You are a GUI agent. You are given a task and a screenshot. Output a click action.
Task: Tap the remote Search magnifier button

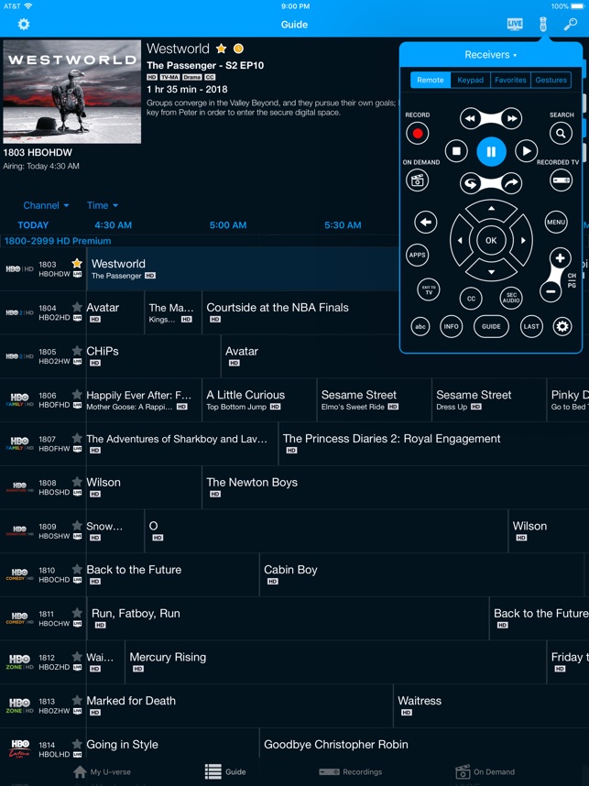(561, 134)
